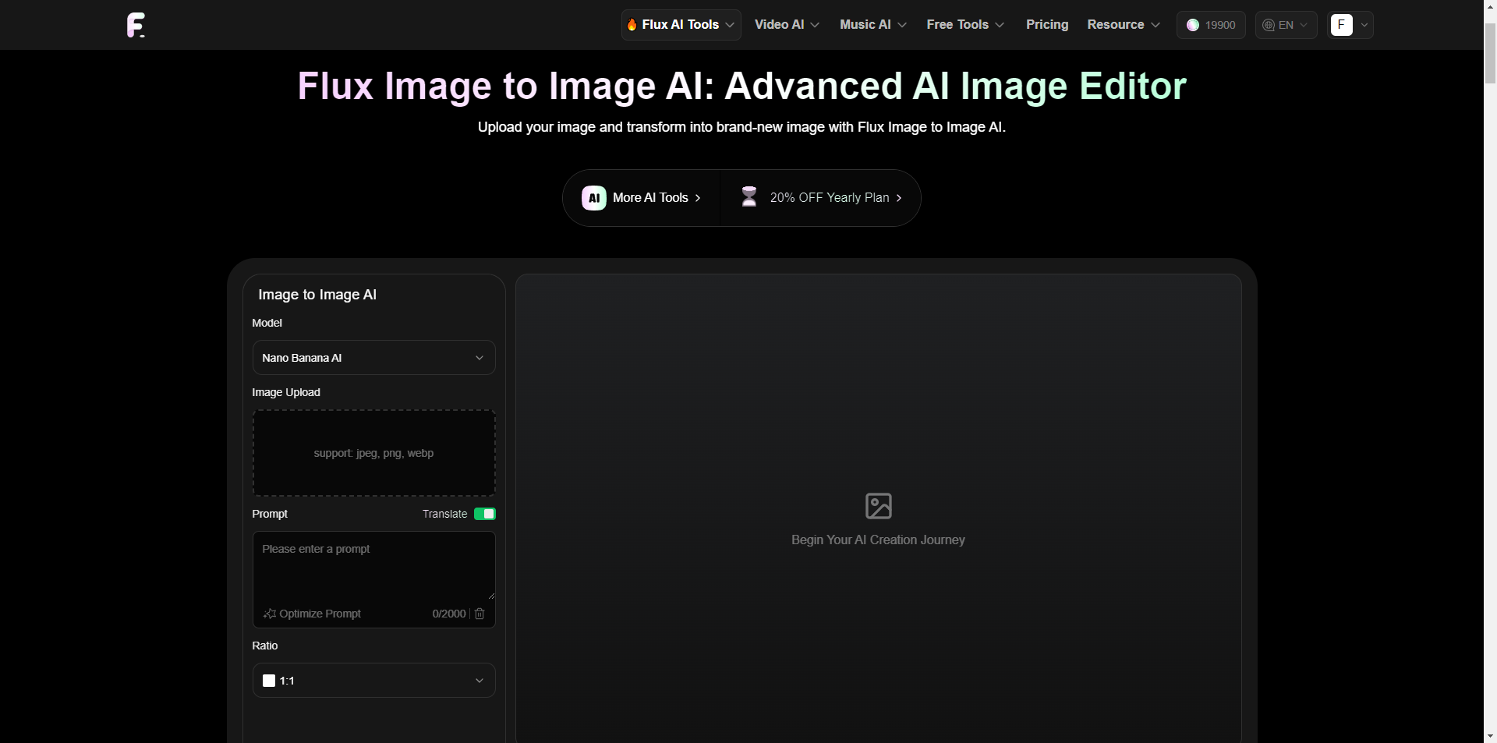Click the trash icon to clear prompt
This screenshot has width=1497, height=743.
480,614
